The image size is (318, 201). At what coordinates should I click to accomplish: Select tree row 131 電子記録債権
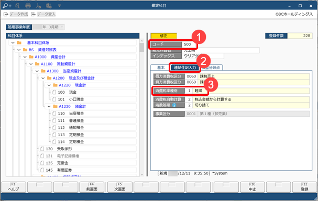click(87, 156)
